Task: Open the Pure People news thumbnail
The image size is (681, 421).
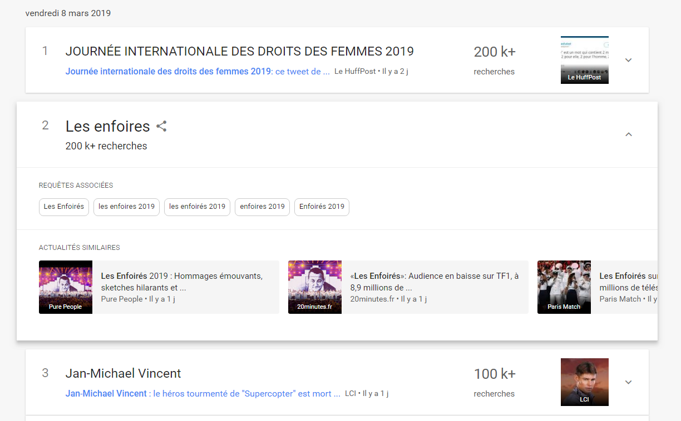Action: (x=66, y=287)
